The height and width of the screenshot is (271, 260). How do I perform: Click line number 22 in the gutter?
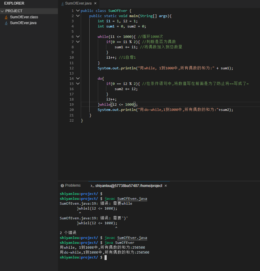coord(72,120)
